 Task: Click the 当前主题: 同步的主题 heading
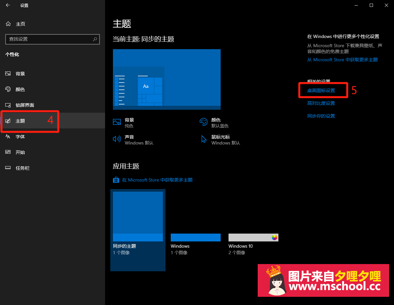pos(143,39)
